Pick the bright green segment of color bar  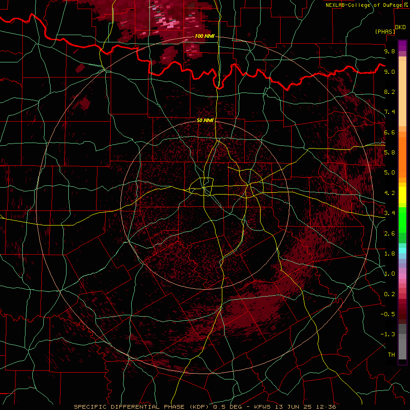click(402, 220)
